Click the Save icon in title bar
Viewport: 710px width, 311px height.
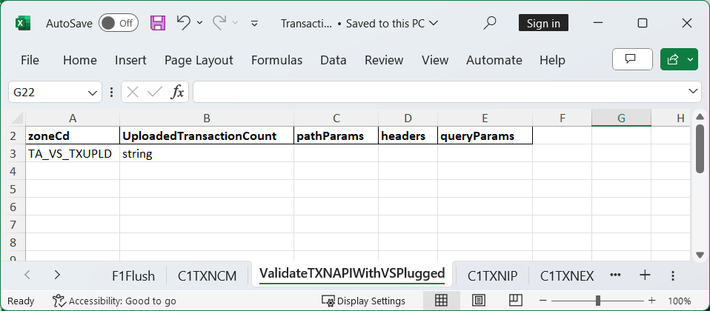tap(158, 23)
